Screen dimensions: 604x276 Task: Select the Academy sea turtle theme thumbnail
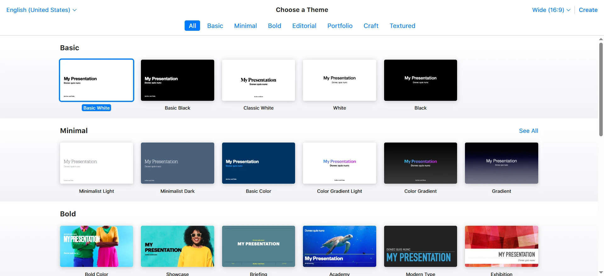(339, 246)
